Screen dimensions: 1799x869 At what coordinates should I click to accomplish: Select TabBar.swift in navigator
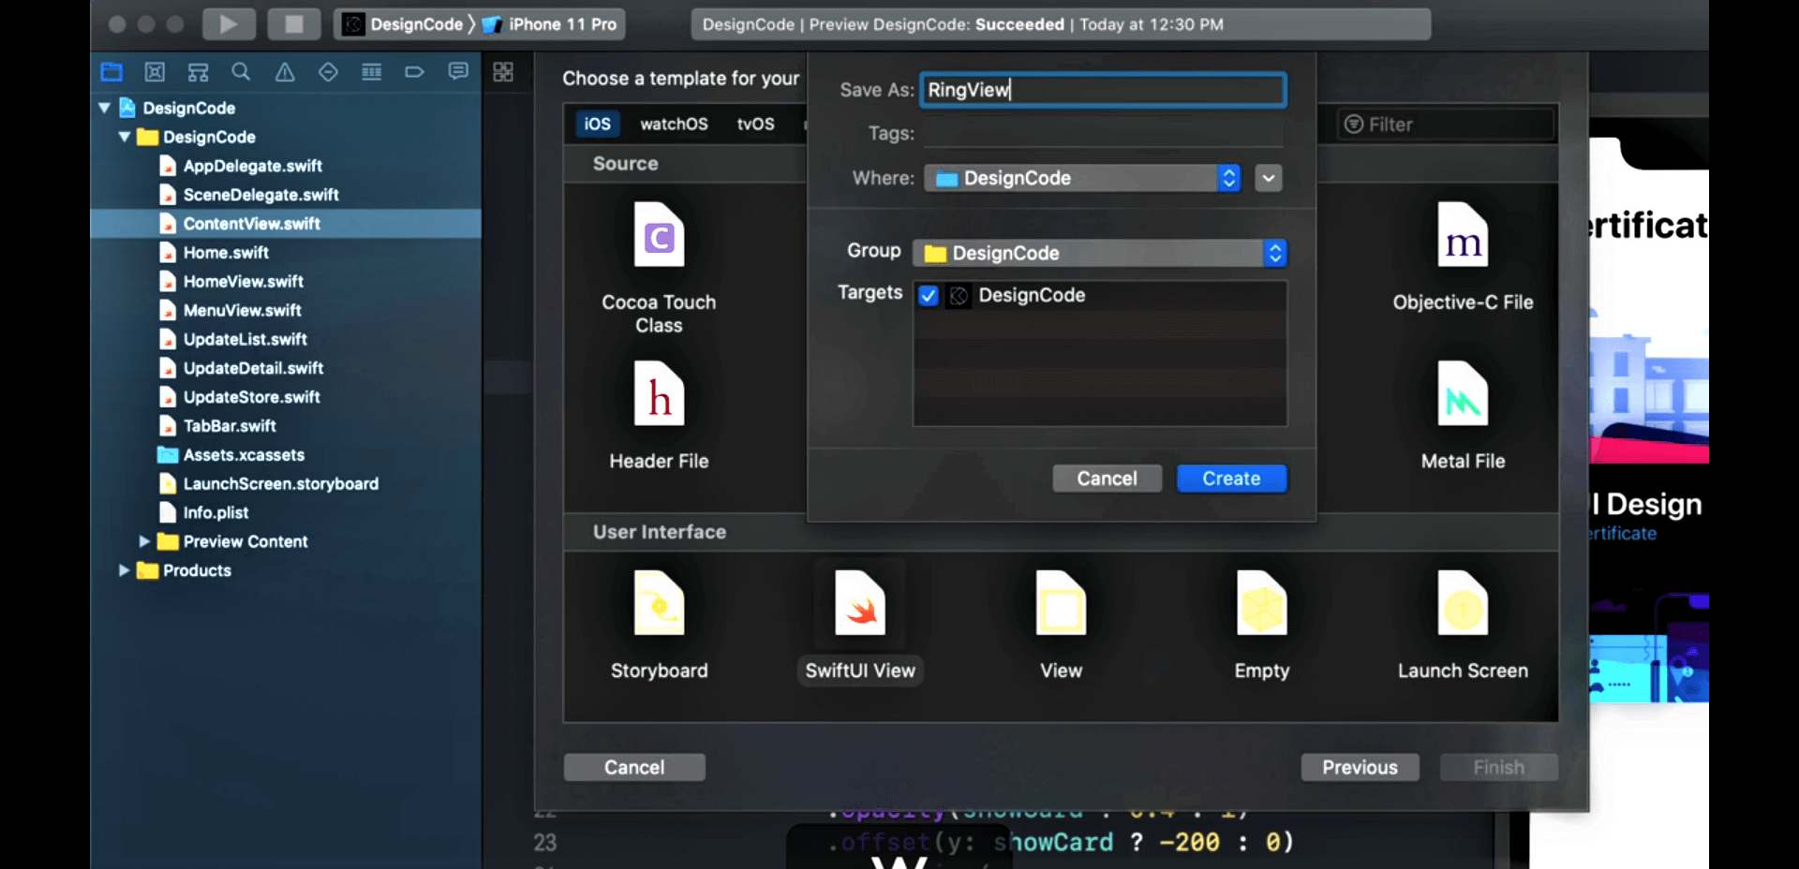coord(285,426)
